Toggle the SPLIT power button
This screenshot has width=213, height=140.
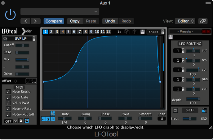pos(175,110)
